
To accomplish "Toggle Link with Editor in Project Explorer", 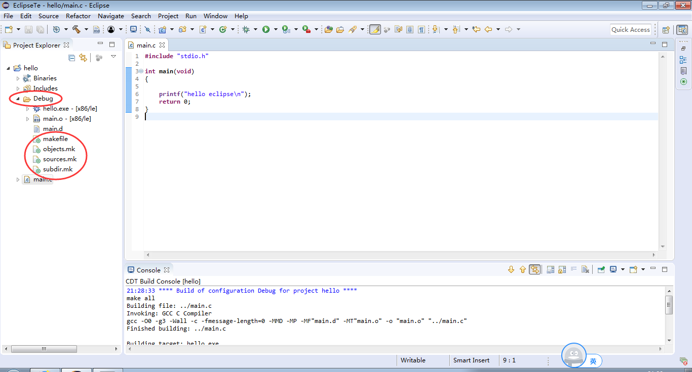I will (x=84, y=57).
